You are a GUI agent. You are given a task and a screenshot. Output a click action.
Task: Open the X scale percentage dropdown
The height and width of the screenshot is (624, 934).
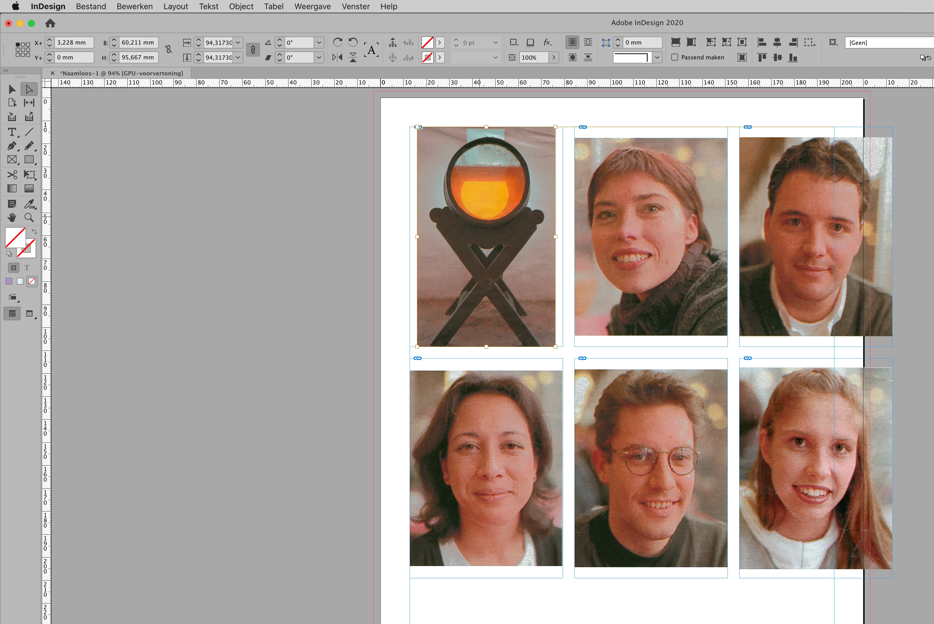[238, 43]
